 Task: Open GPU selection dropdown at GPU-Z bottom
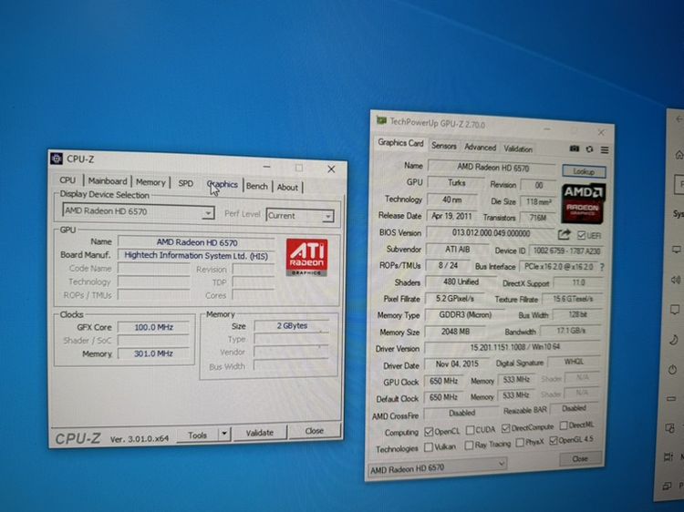[437, 467]
